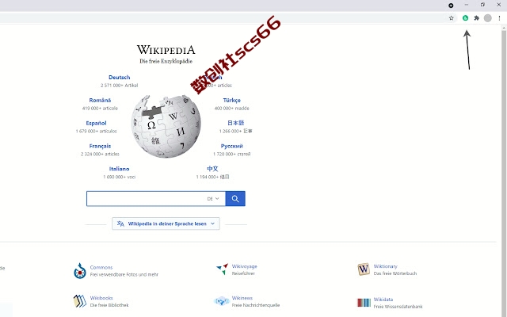The image size is (507, 317).
Task: Click the Wikibooks logo icon
Action: pyautogui.click(x=79, y=301)
